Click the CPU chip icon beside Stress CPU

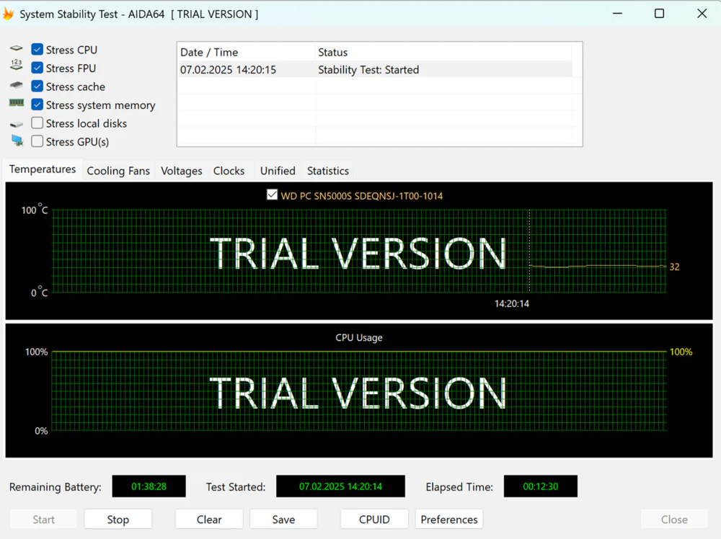[16, 48]
